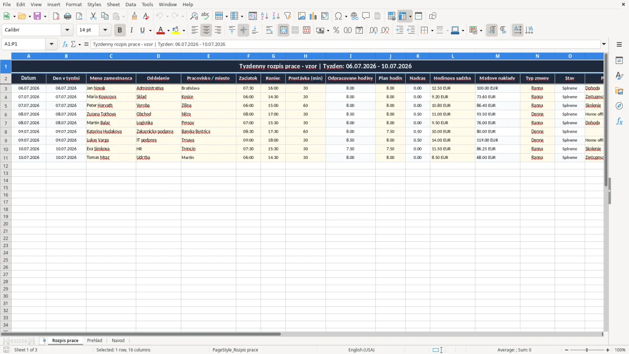Open the Draw Functions shapes icon

coord(433,16)
